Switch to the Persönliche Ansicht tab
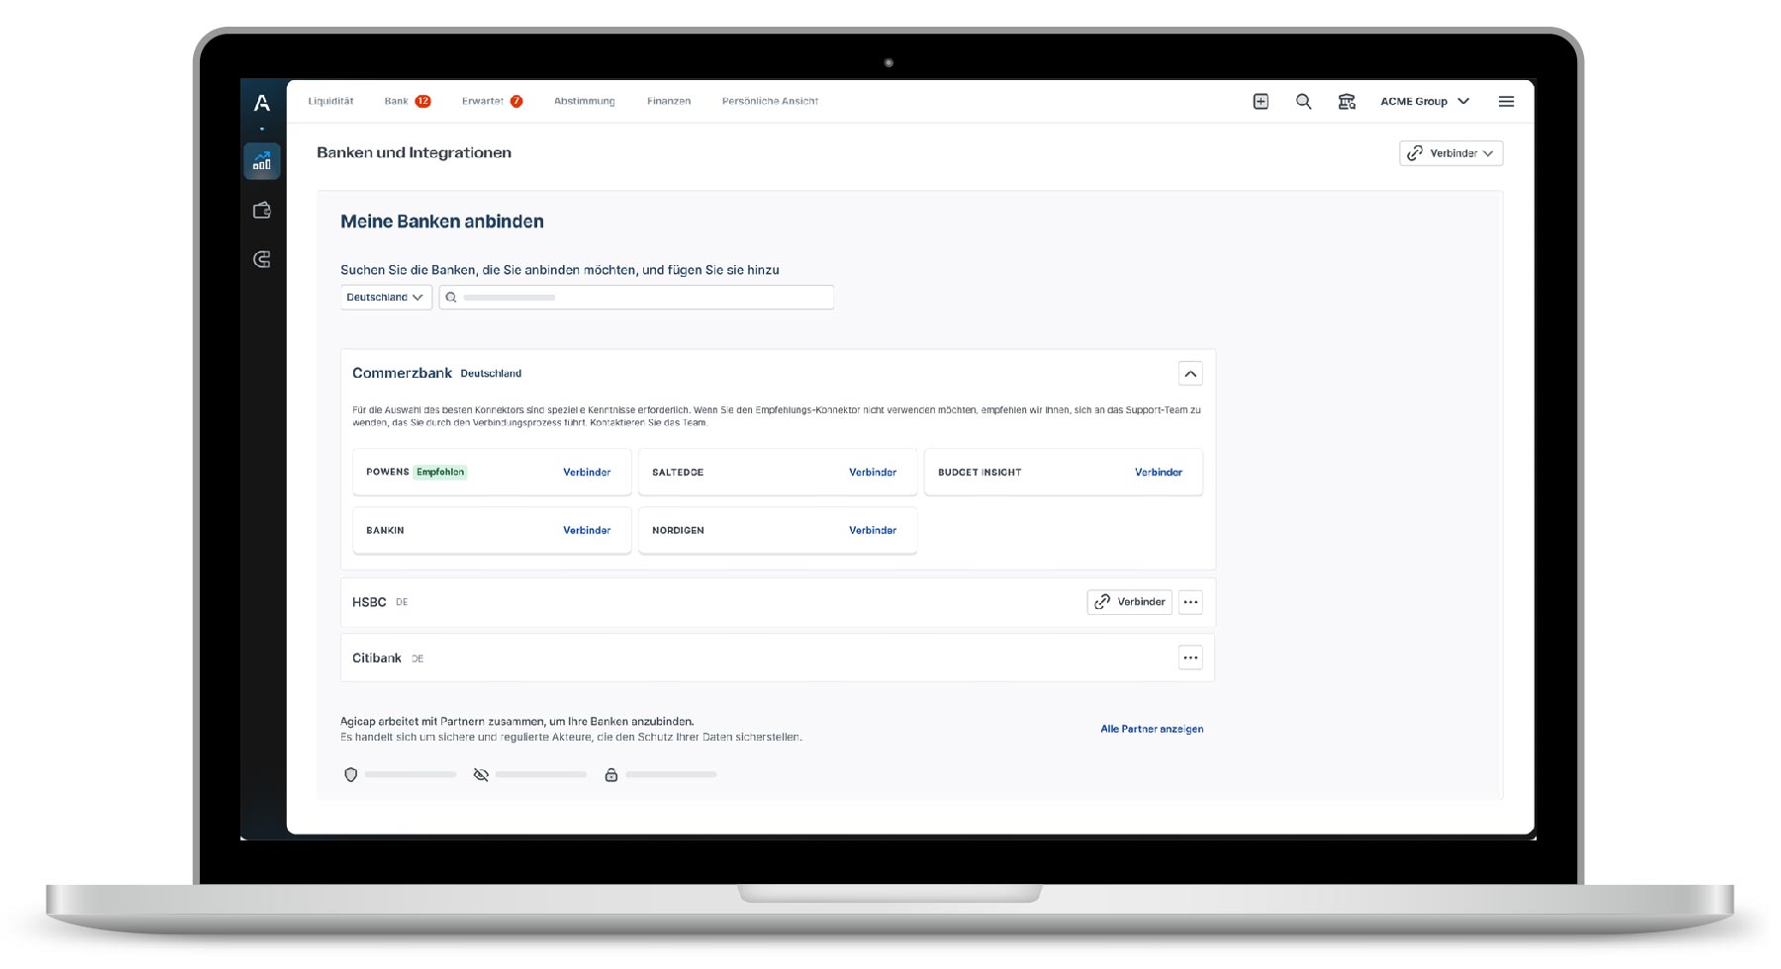The image size is (1781, 969). [770, 101]
